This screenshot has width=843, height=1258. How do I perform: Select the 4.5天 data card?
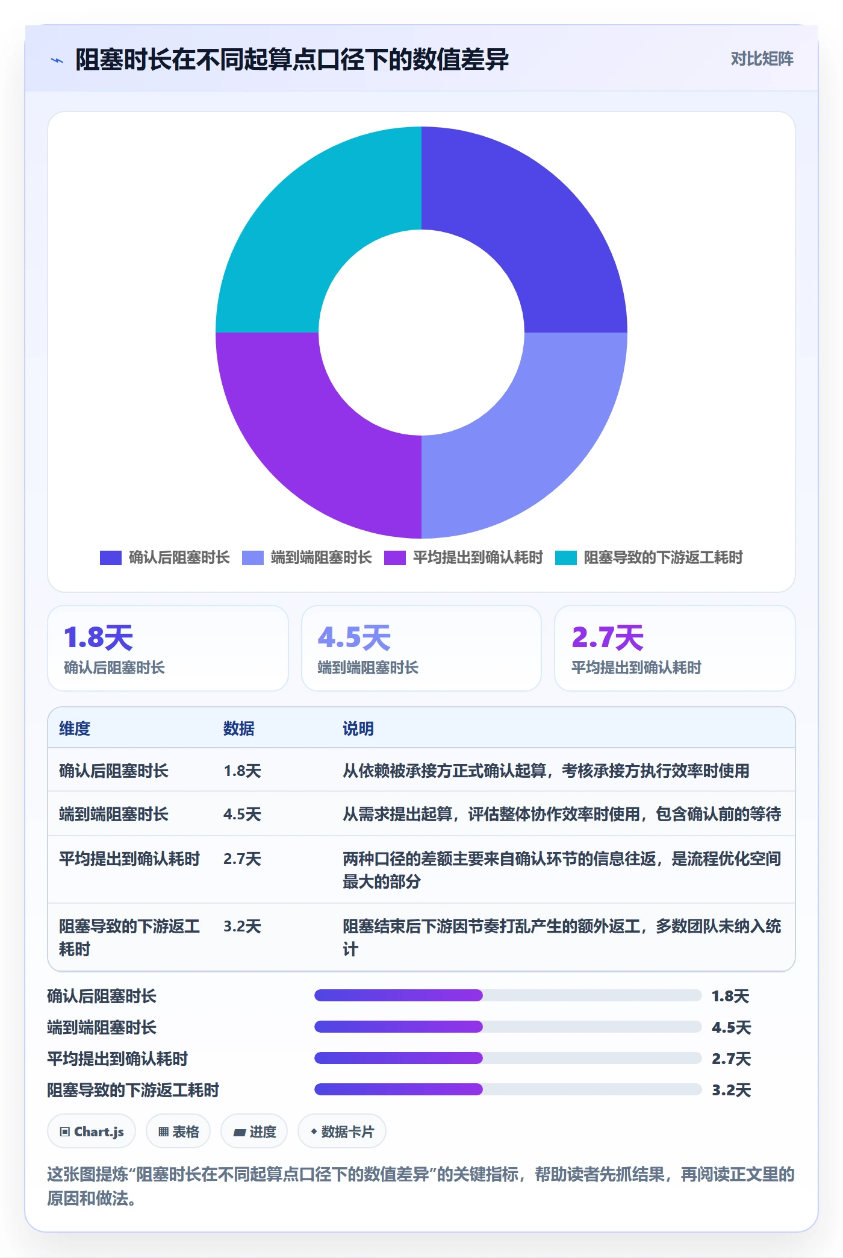pyautogui.click(x=421, y=648)
